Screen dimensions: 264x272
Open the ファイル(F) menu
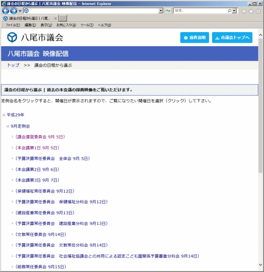pyautogui.click(x=13, y=25)
